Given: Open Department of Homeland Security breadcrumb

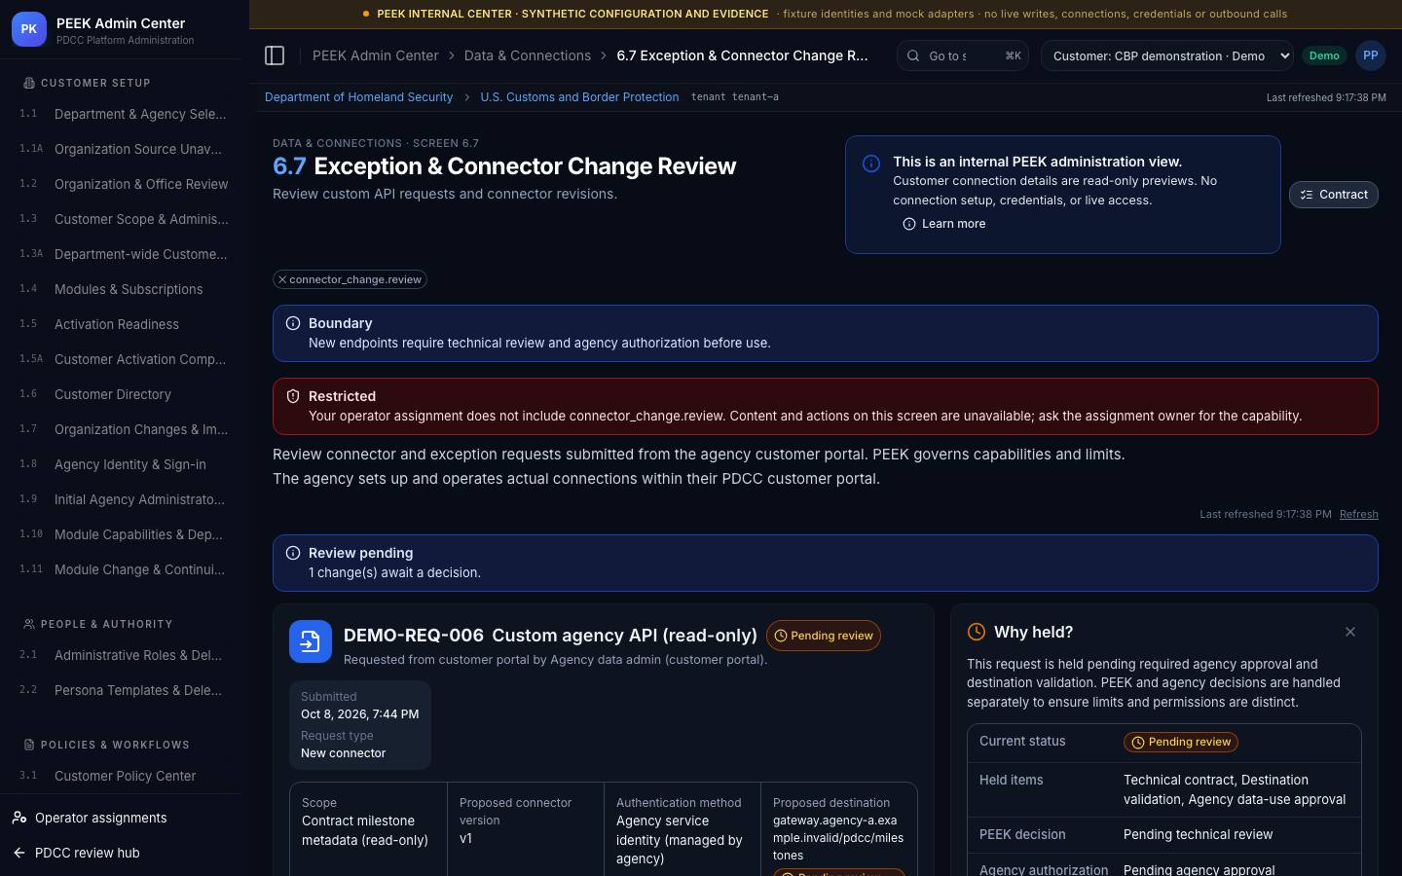Looking at the screenshot, I should [358, 97].
